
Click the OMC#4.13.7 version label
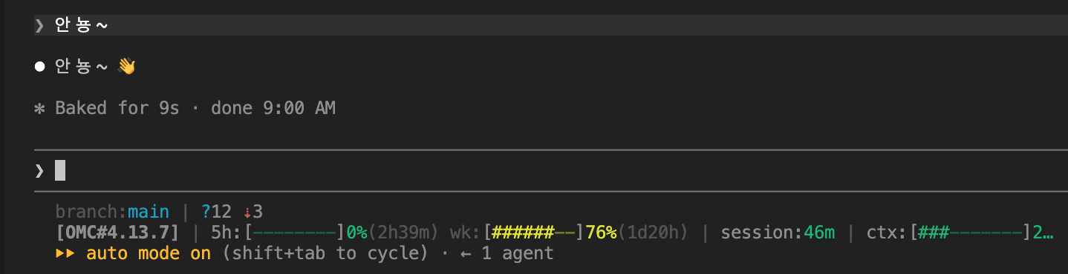click(117, 233)
